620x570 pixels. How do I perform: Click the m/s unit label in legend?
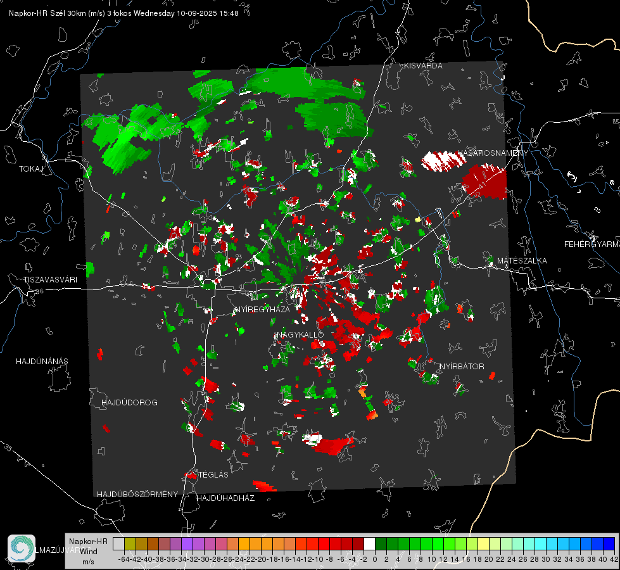pyautogui.click(x=88, y=562)
